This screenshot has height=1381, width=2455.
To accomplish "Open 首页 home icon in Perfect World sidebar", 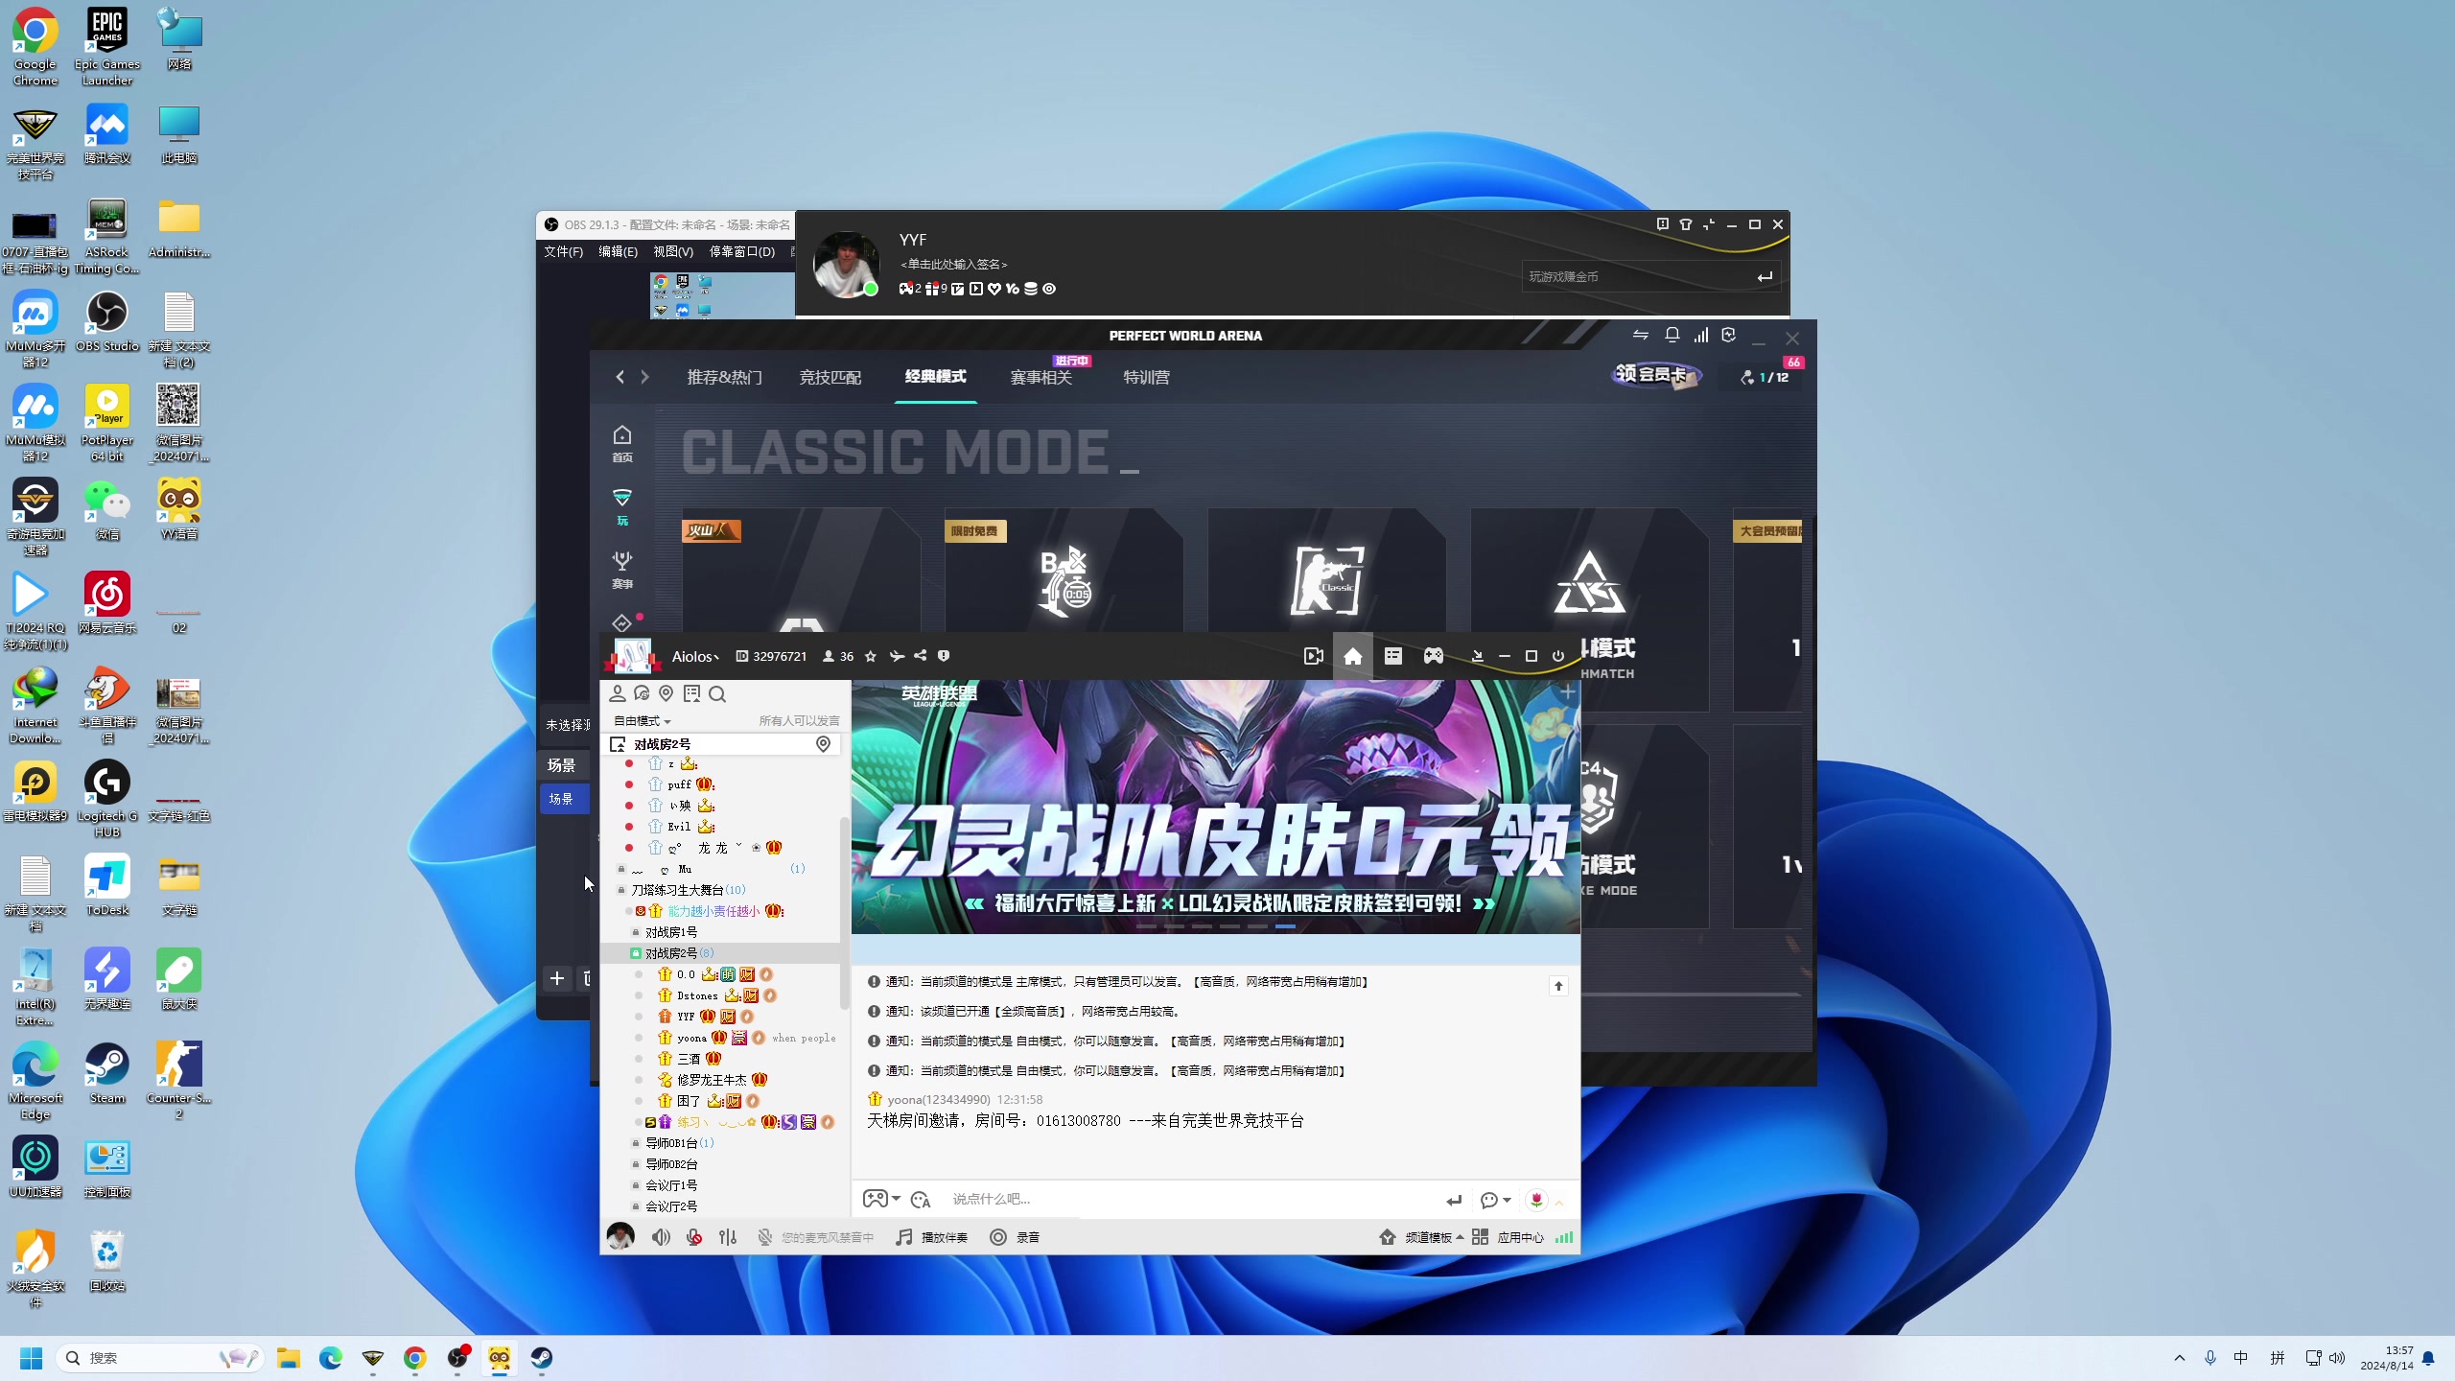I will tap(622, 444).
